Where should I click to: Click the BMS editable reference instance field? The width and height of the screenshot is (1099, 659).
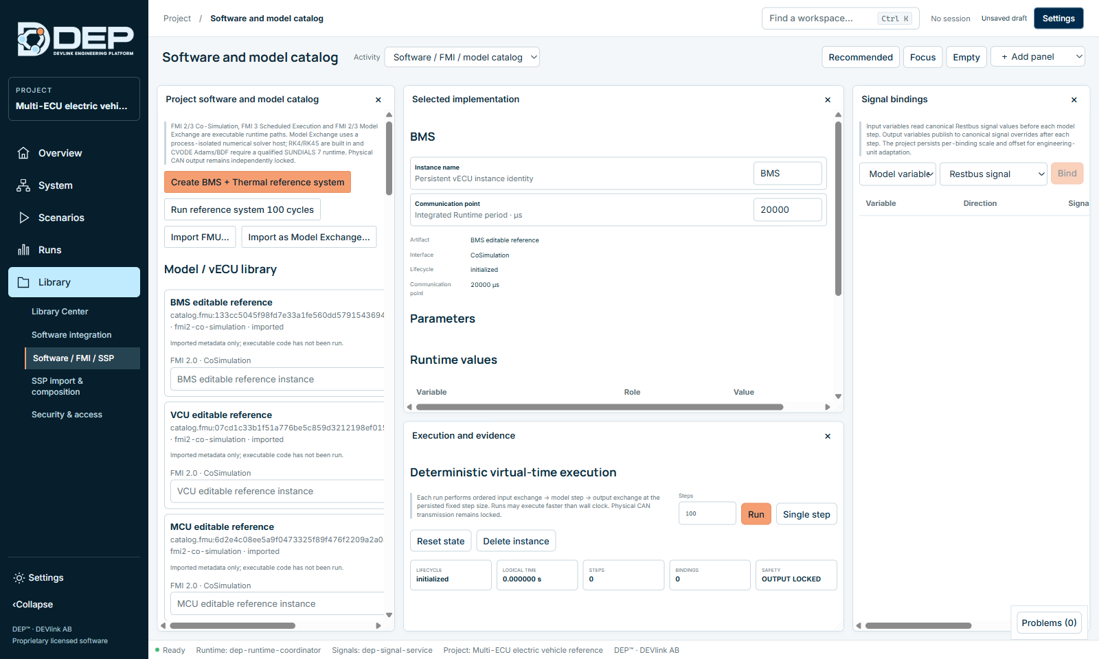277,379
